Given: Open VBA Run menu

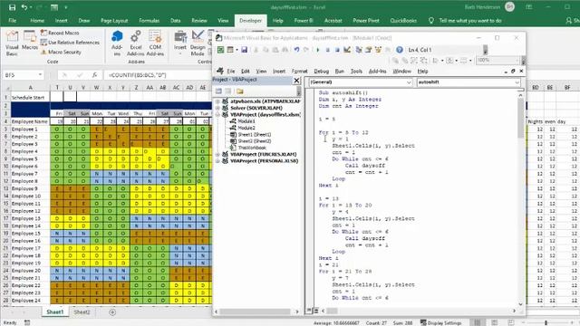Looking at the screenshot, I should (339, 71).
